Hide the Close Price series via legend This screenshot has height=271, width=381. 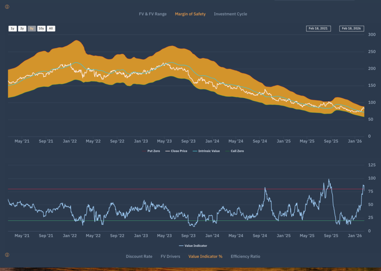click(176, 151)
